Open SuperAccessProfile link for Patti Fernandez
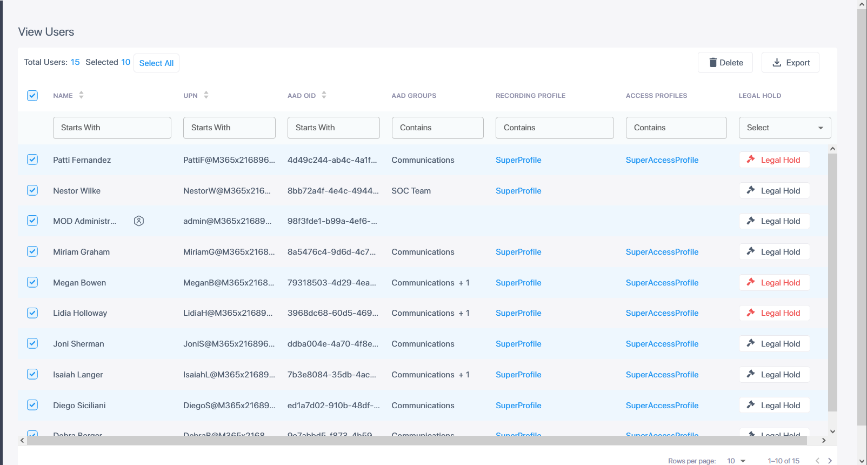The width and height of the screenshot is (867, 465). click(x=662, y=160)
